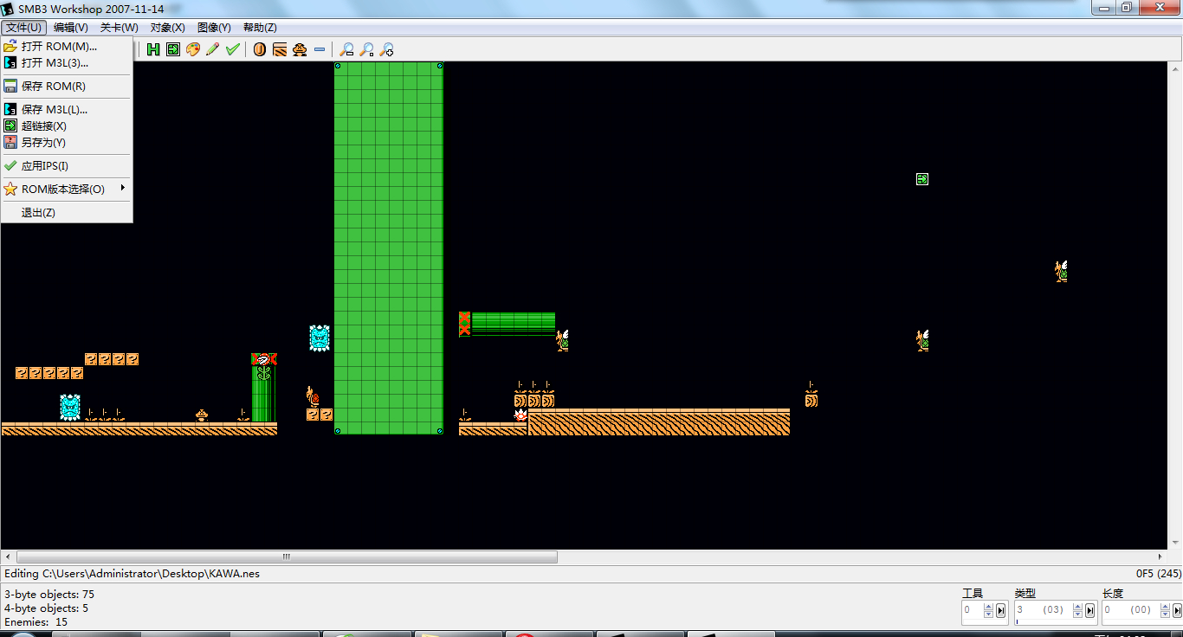
Task: Open the 图像(Y) menu
Action: click(214, 28)
